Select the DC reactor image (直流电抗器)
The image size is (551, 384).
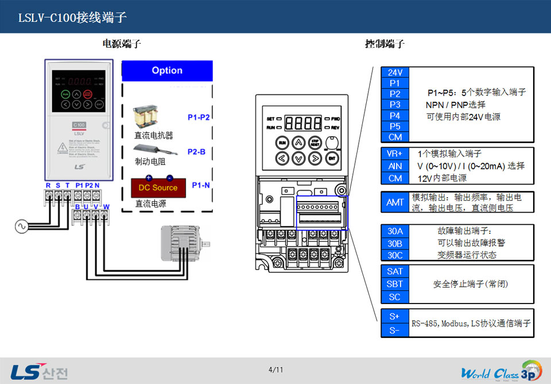pyautogui.click(x=147, y=117)
